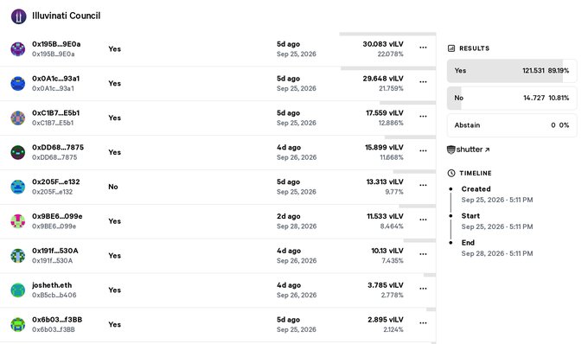This screenshot has width=588, height=344.
Task: Open voter profile 0xC1B7...E5b1
Action: pyautogui.click(x=55, y=113)
